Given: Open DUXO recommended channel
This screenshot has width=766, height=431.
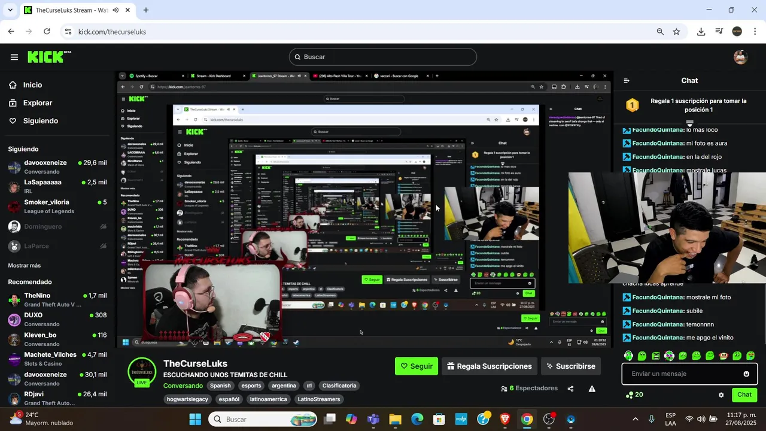Looking at the screenshot, I should point(57,320).
